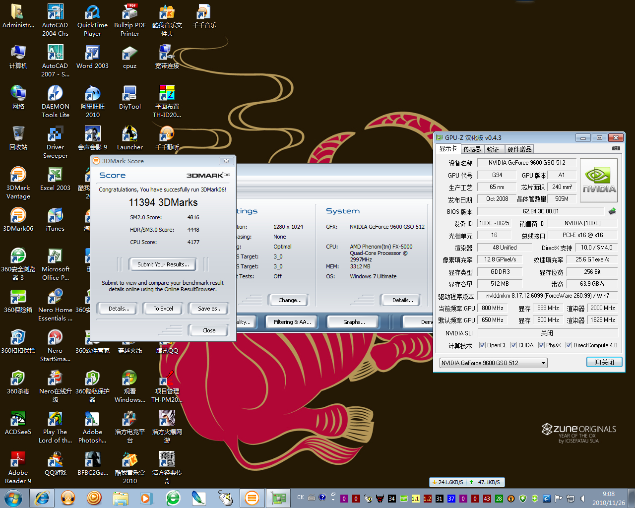Open the iTunes desktop shortcut
Screen dimensions: 635x508
tap(55, 216)
